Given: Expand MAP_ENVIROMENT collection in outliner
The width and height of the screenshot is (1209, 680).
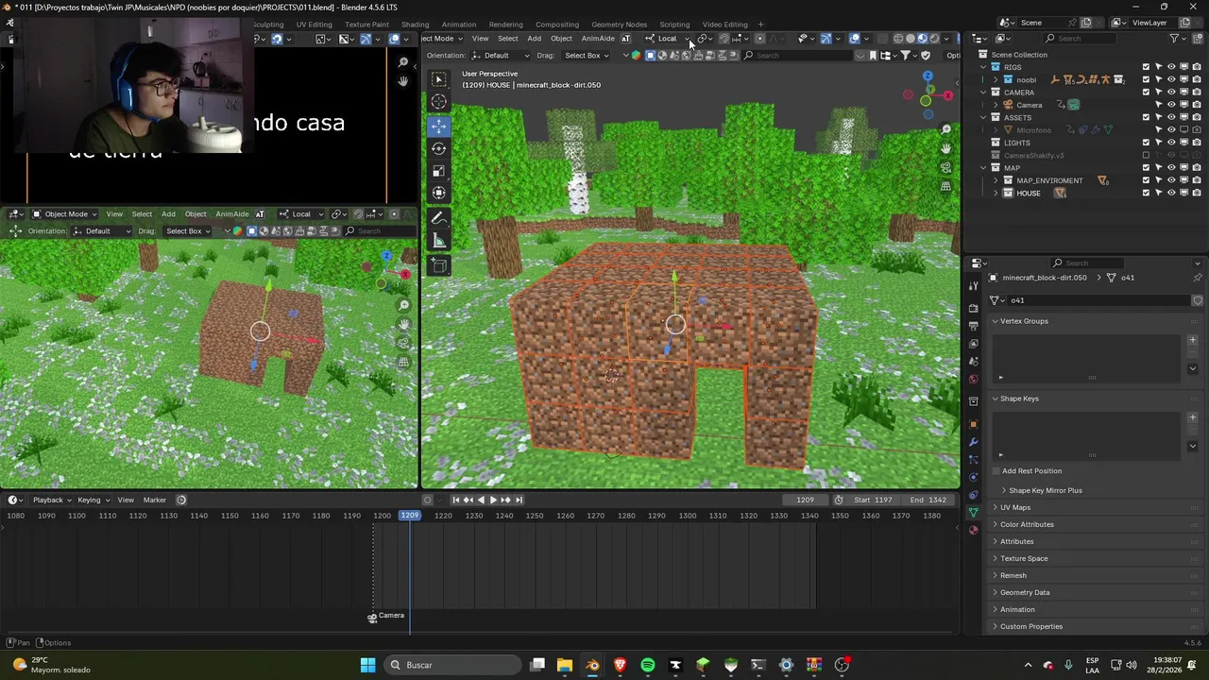Looking at the screenshot, I should coord(995,180).
